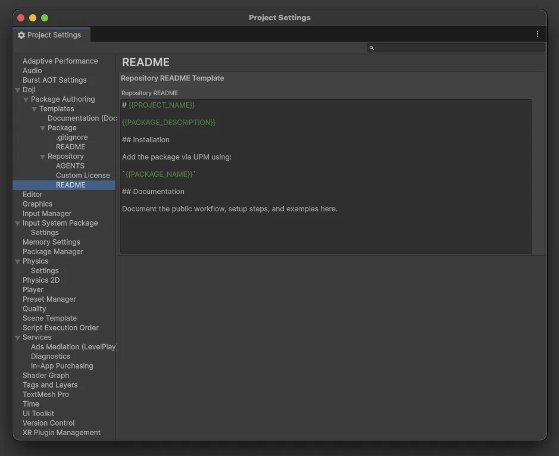559x456 pixels.
Task: Maximize the window with the green button
Action: pyautogui.click(x=45, y=18)
